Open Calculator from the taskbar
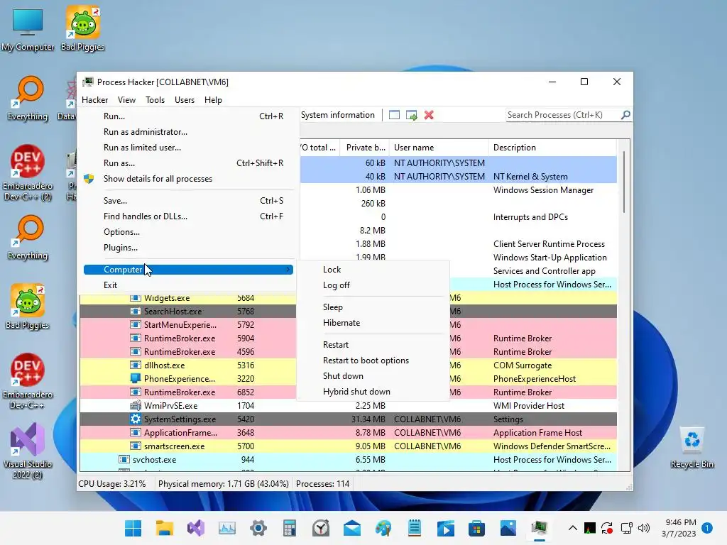Viewport: 727px width, 545px height. [x=290, y=528]
